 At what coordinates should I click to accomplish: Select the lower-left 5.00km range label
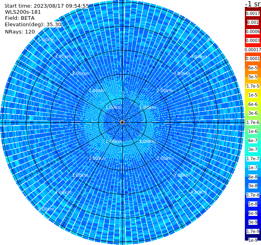coord(46,209)
